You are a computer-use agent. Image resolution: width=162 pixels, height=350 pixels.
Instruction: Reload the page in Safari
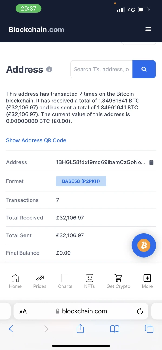[x=140, y=311]
